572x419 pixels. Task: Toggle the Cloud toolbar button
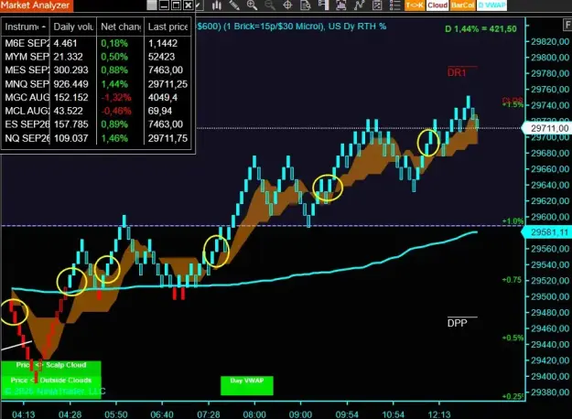[437, 5]
